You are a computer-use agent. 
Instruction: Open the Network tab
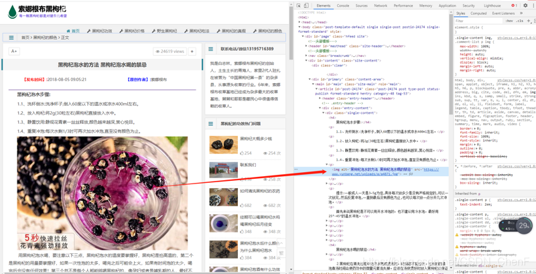(381, 5)
